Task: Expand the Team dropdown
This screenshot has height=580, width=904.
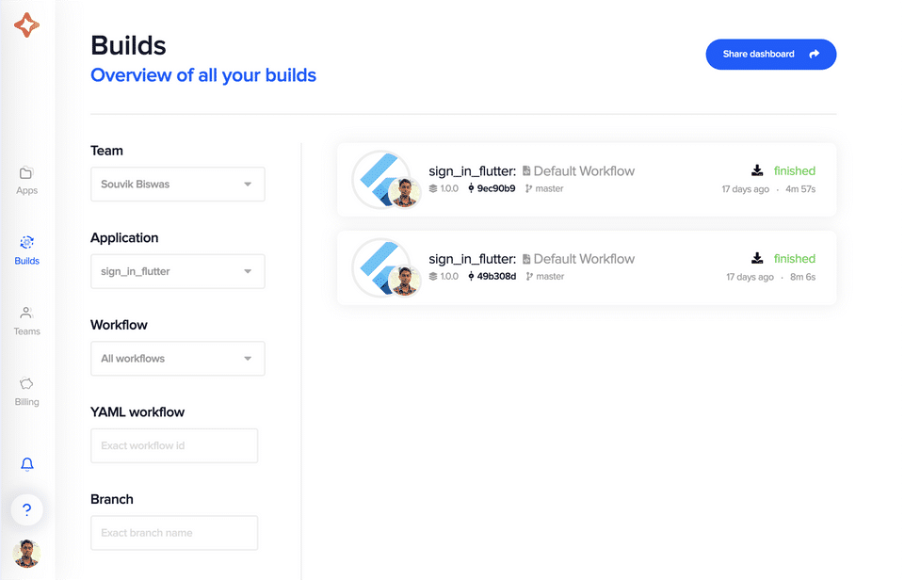Action: pyautogui.click(x=177, y=185)
